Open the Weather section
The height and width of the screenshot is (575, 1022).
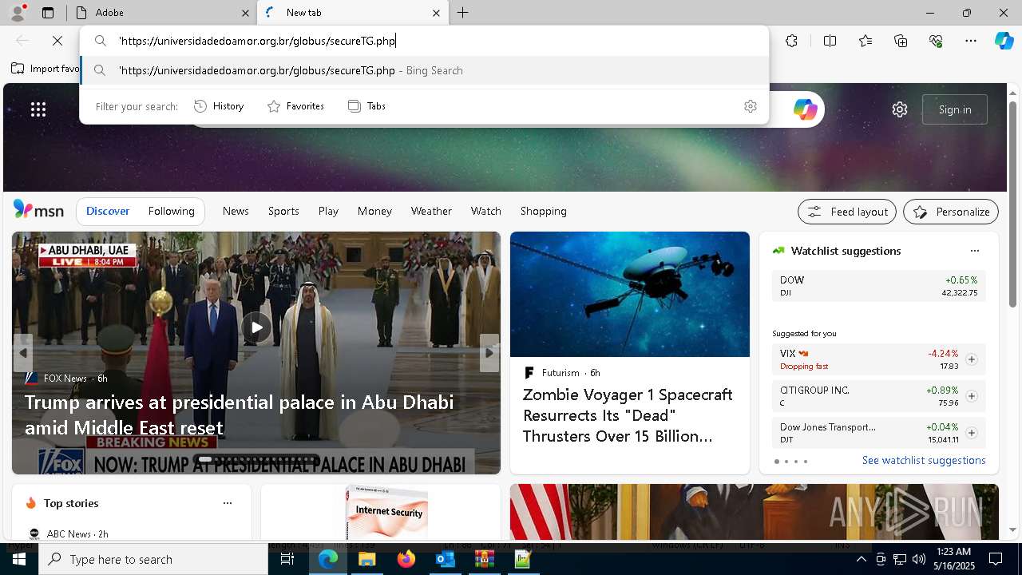pyautogui.click(x=431, y=211)
